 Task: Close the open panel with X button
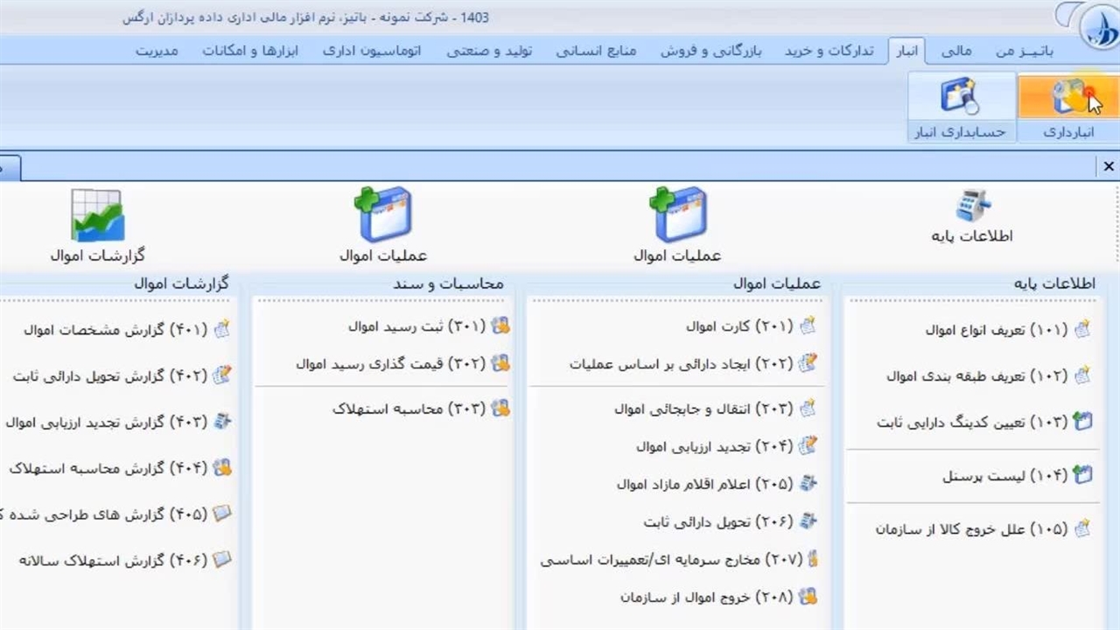[x=1109, y=166]
